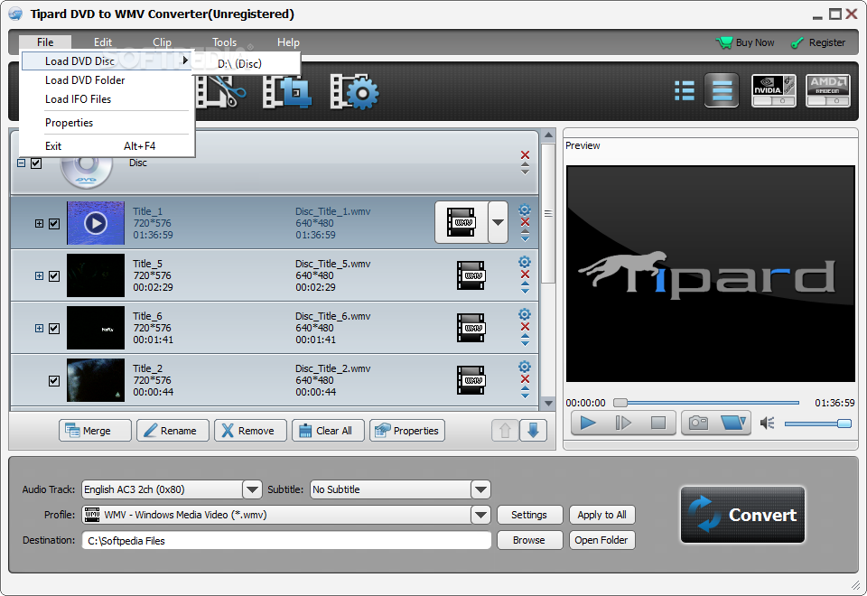
Task: Toggle NVIDIA acceleration
Action: (774, 90)
